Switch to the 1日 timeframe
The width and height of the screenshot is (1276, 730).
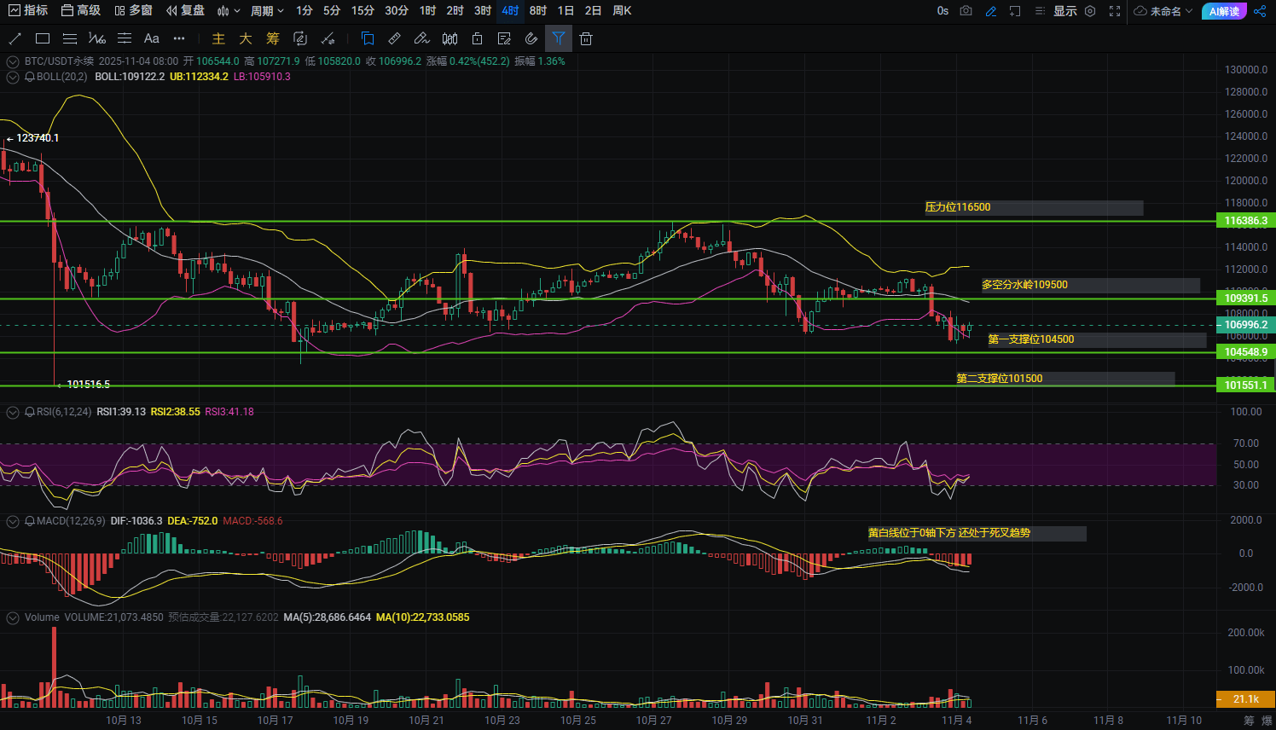(x=565, y=11)
